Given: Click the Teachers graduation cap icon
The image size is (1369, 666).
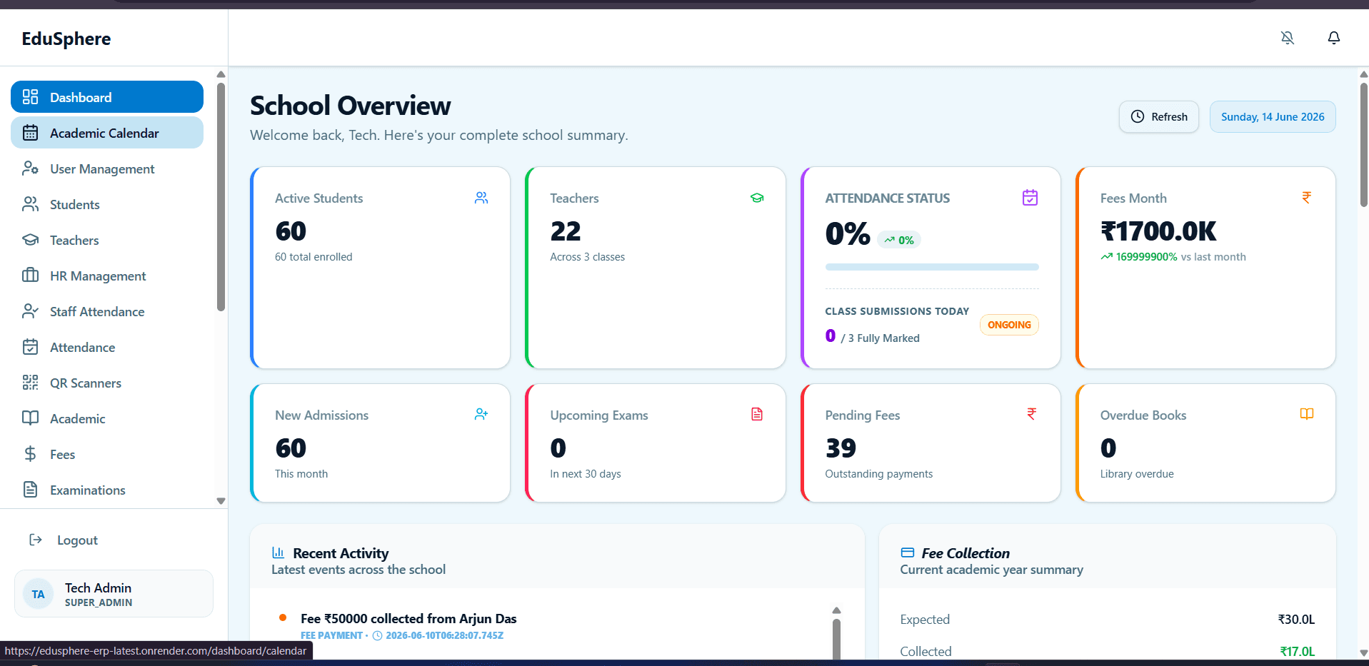Looking at the screenshot, I should [x=757, y=198].
